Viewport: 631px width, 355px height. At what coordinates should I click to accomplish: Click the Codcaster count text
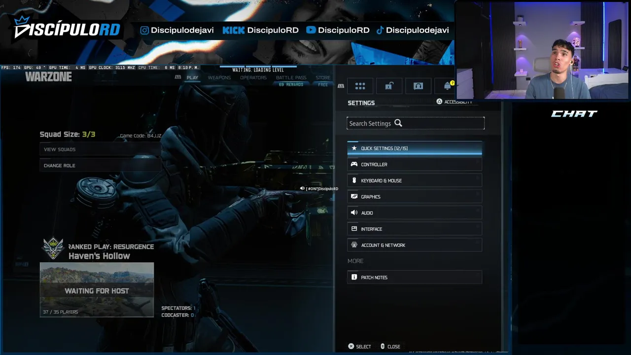tap(177, 315)
